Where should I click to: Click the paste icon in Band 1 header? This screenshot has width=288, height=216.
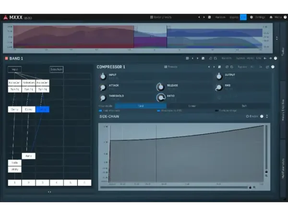[x=216, y=58]
